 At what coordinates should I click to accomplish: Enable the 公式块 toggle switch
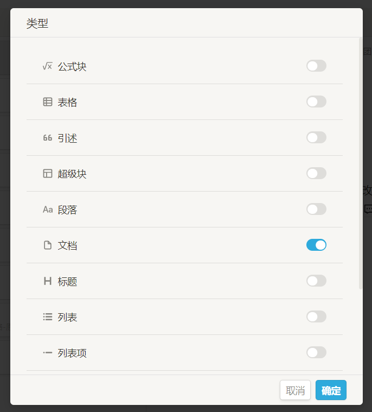tap(316, 66)
